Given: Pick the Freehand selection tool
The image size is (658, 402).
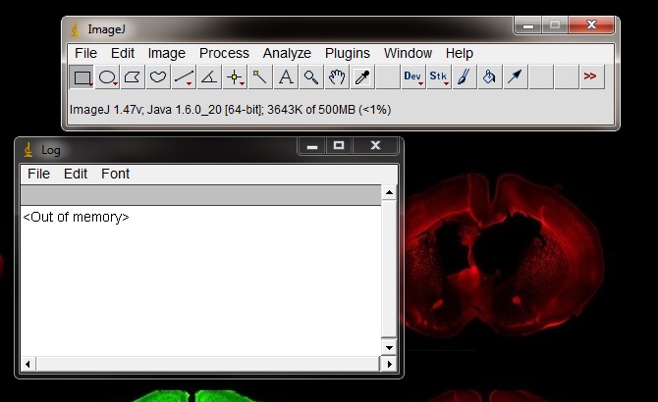Looking at the screenshot, I should pos(158,77).
